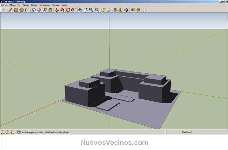Screen dimensions: 228x150
Task: Activate the Paint Bucket tool
Action: pos(50,10)
